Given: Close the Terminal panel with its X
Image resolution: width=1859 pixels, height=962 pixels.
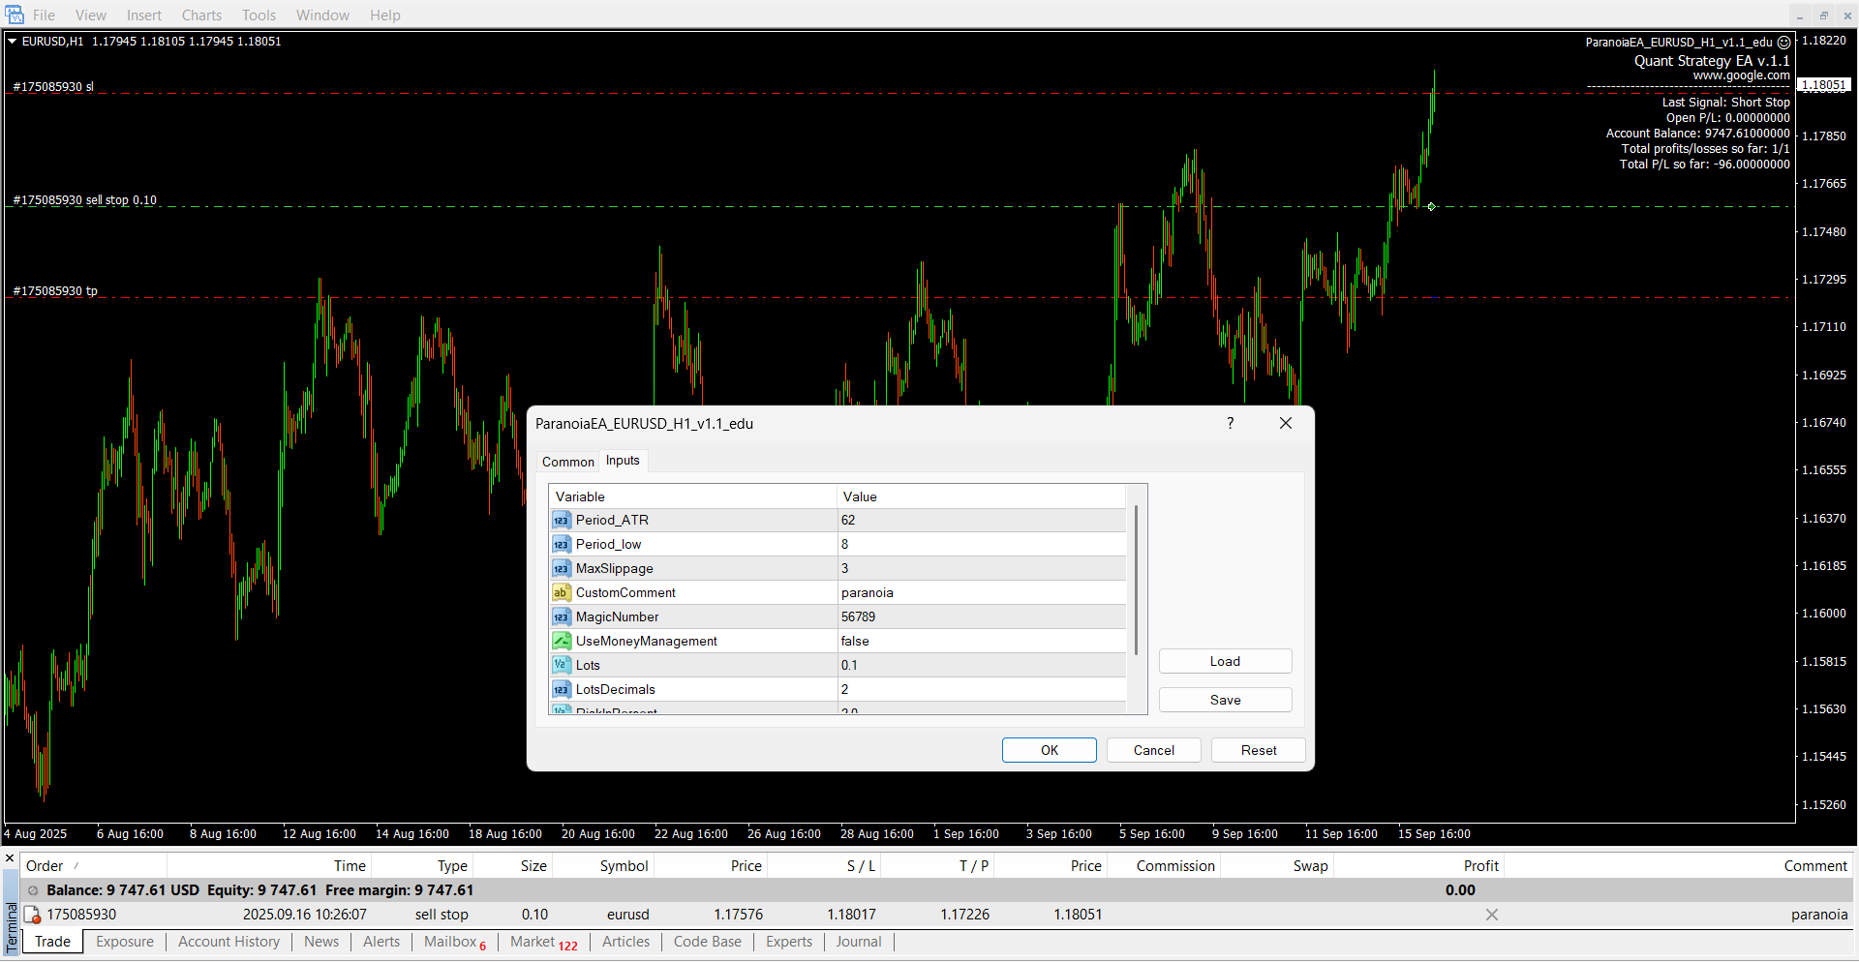Looking at the screenshot, I should (11, 858).
